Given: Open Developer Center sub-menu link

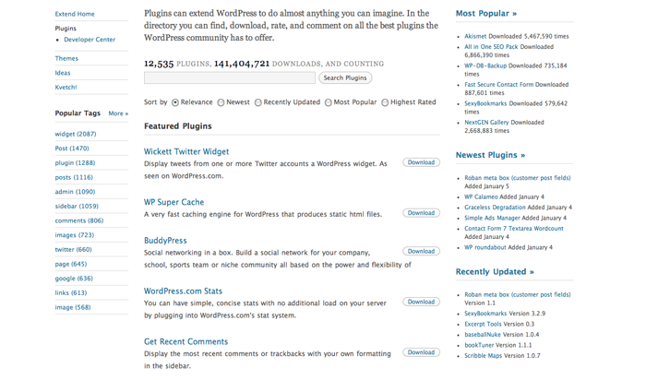Looking at the screenshot, I should 90,40.
